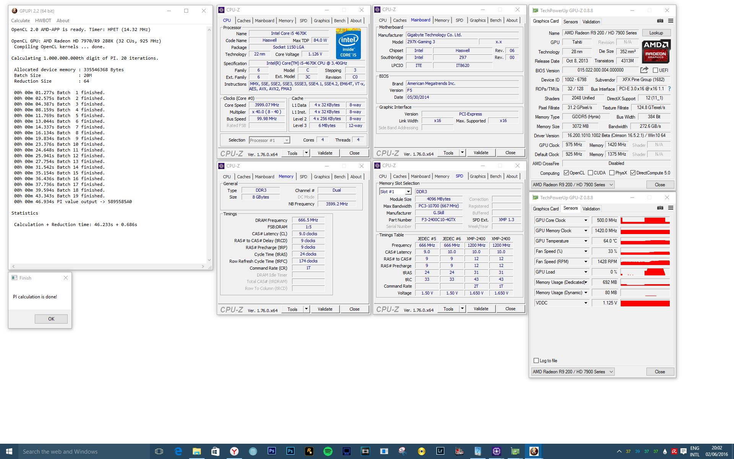Click Validate in CPU-Z Mainboard window
734x459 pixels.
point(481,153)
